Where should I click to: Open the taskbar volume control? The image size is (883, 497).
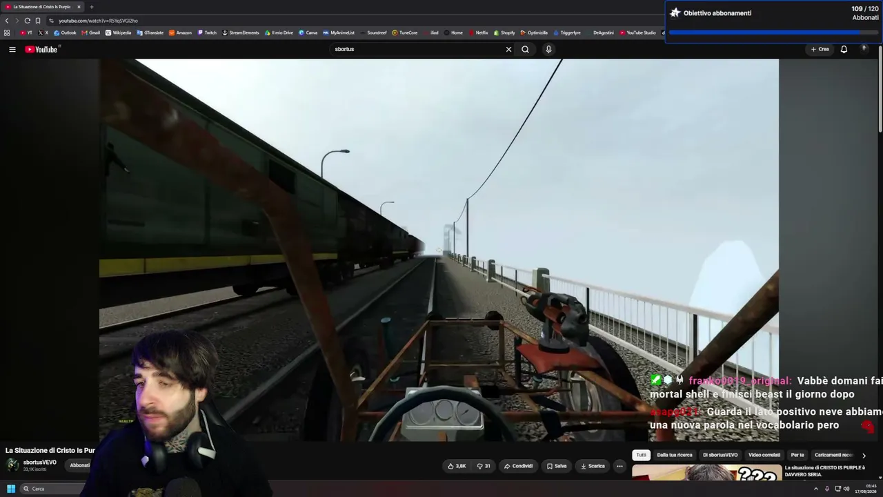click(x=846, y=489)
